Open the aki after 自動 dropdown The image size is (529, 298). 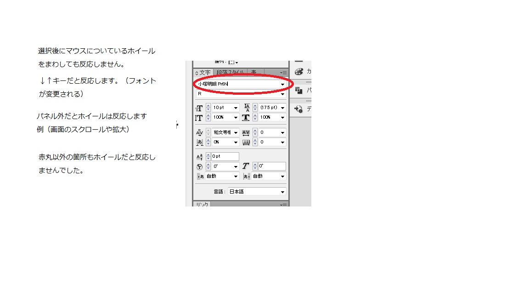coord(269,177)
